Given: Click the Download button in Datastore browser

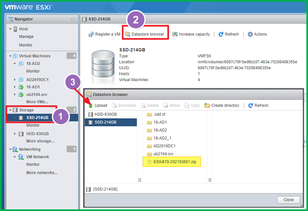Looking at the screenshot, I should click(x=124, y=105).
